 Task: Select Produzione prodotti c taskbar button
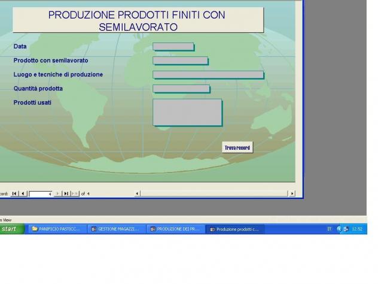tap(235, 229)
